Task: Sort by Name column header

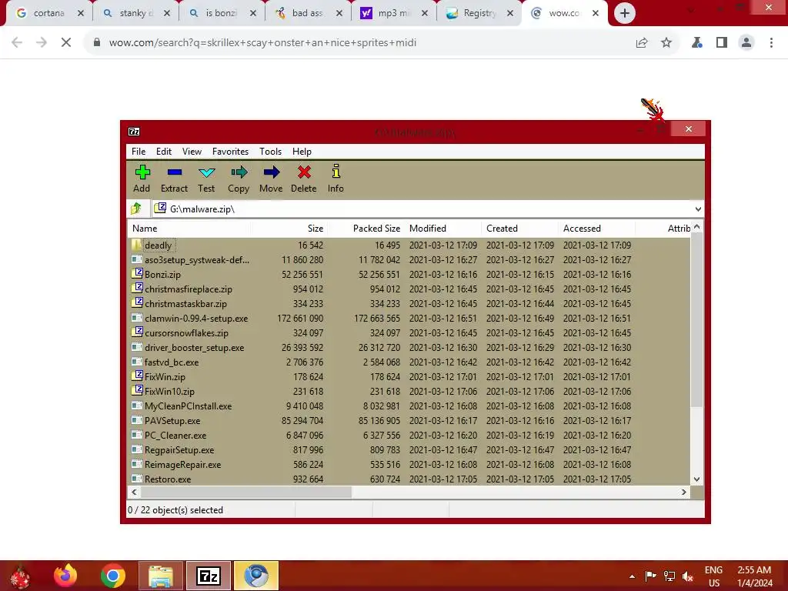Action: (x=189, y=228)
